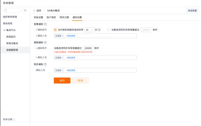
Task: Click the 熔断通知 threshold input showing 100000
Action: tap(88, 48)
